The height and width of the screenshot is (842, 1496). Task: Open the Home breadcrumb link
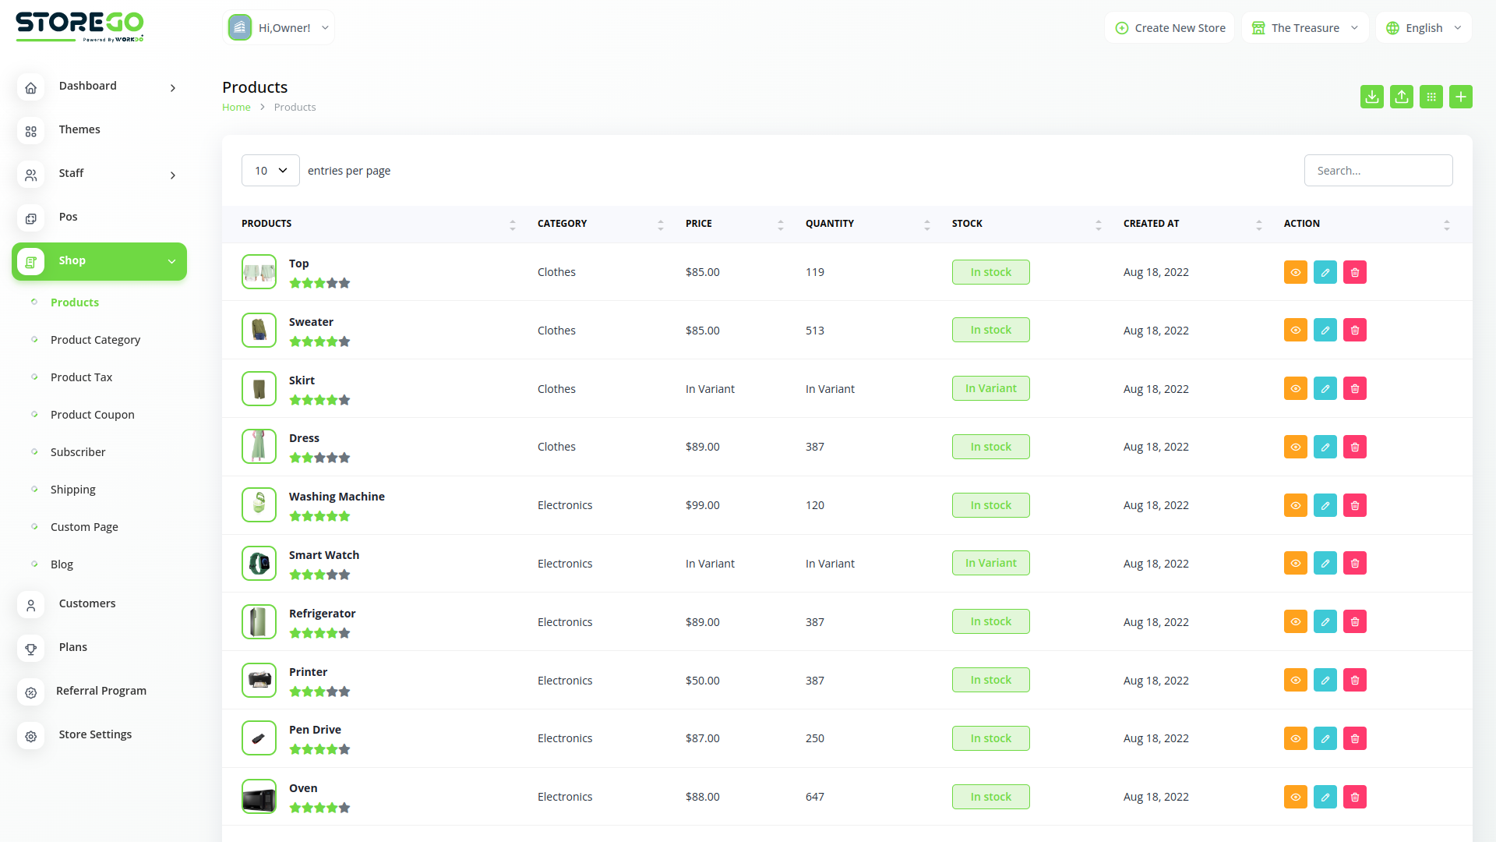pos(236,107)
